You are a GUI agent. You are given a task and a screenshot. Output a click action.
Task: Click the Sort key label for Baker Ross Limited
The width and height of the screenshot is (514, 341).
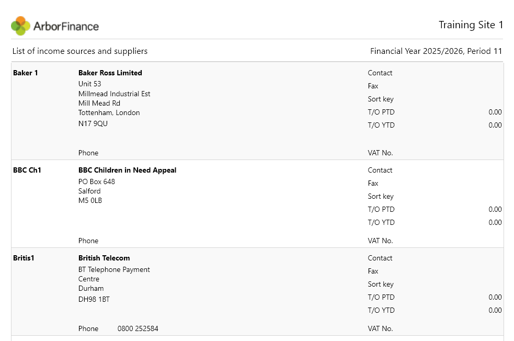pyautogui.click(x=381, y=99)
